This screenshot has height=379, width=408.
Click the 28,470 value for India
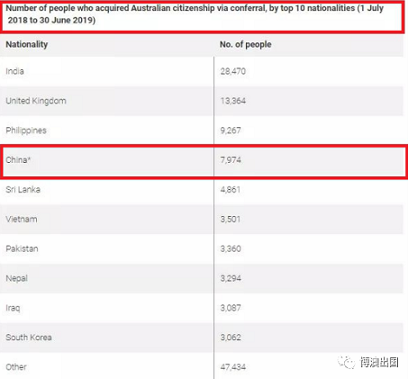click(x=233, y=71)
